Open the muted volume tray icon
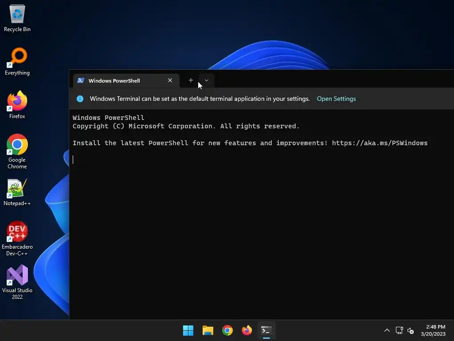Screen dimensions: 454x341 point(411,330)
